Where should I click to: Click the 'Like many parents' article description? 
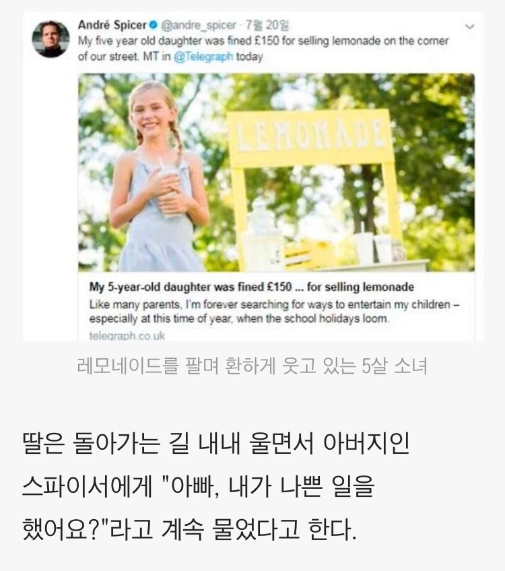275,311
